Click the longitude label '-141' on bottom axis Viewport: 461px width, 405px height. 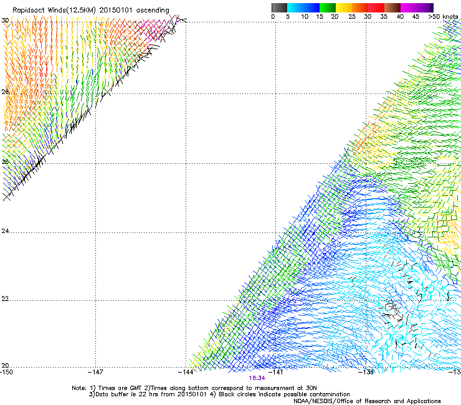275,372
